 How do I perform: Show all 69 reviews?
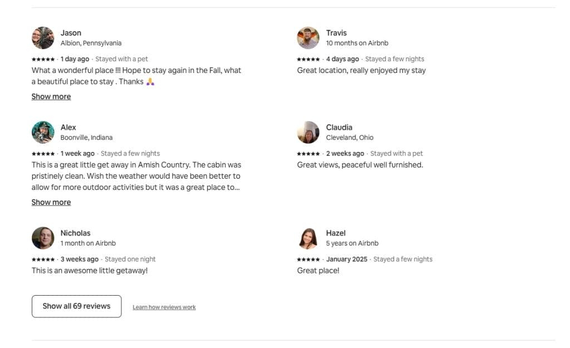pyautogui.click(x=77, y=306)
